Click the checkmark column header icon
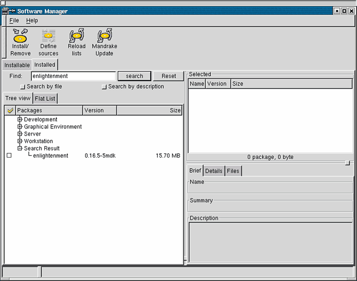The image size is (357, 281). pyautogui.click(x=10, y=110)
